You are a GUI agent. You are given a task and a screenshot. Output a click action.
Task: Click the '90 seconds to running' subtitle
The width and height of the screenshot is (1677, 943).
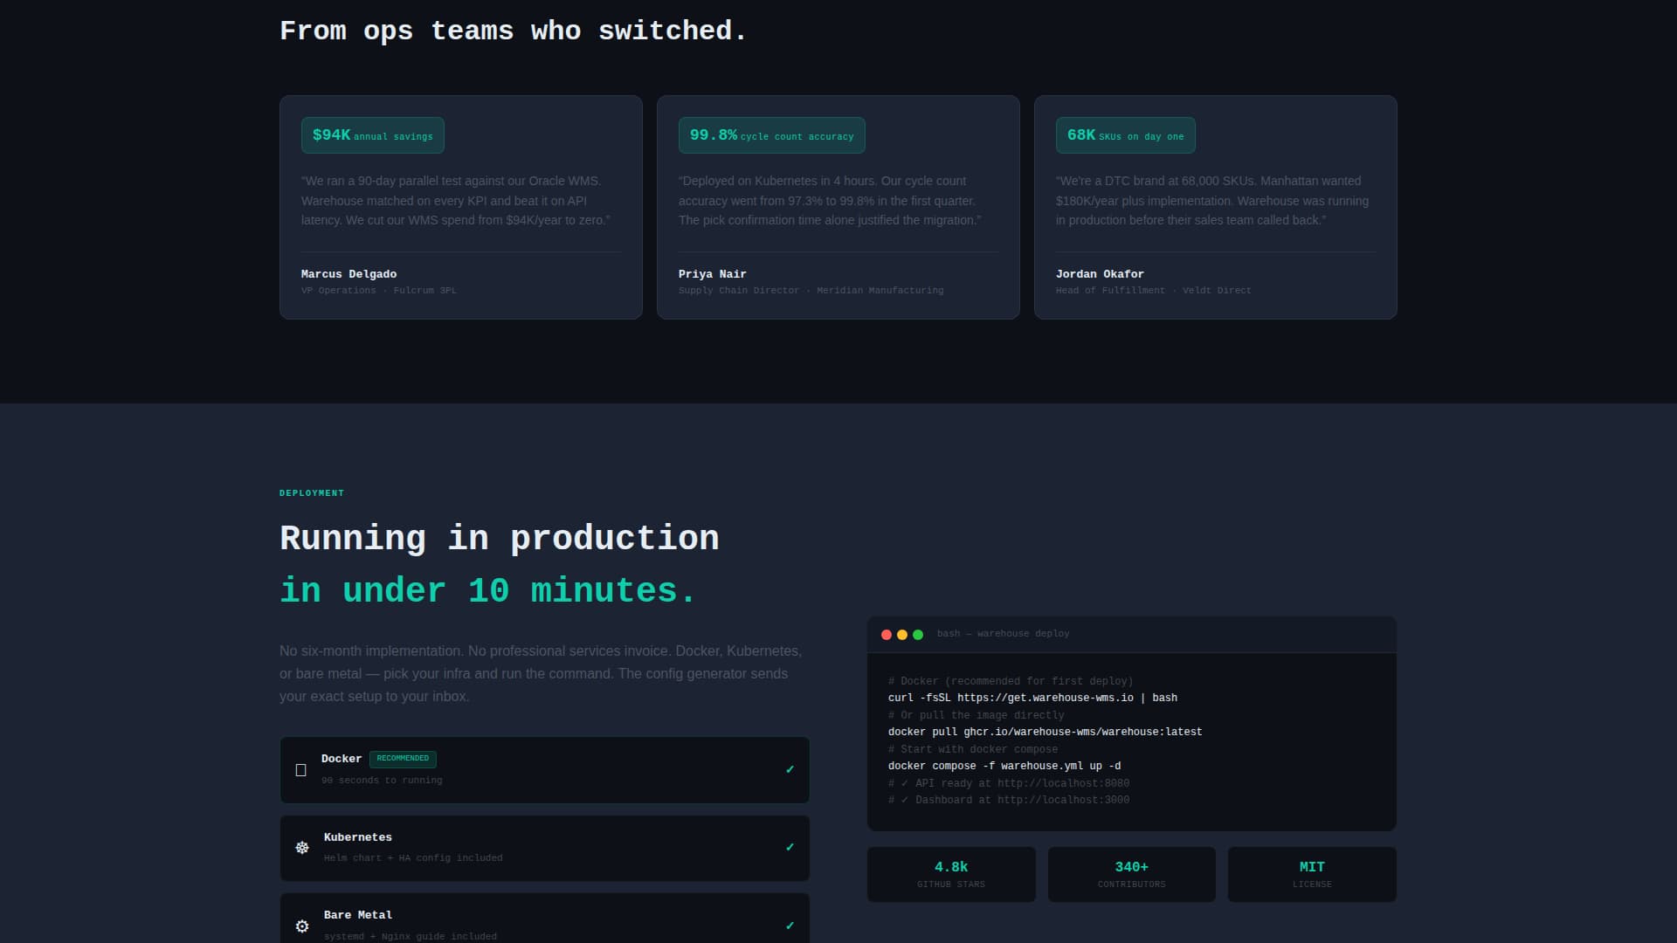[382, 781]
